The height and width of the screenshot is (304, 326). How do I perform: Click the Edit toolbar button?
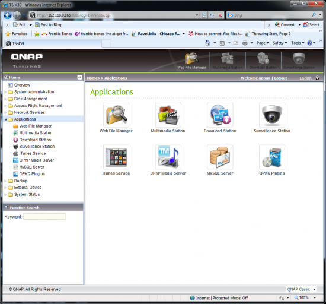(20, 25)
